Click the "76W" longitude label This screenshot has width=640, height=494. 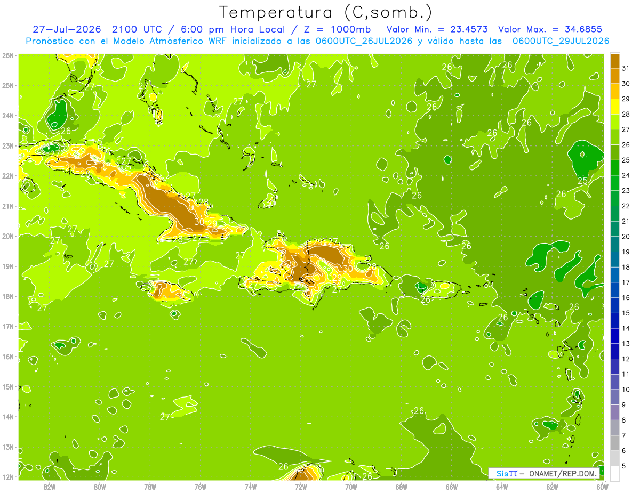(x=201, y=487)
